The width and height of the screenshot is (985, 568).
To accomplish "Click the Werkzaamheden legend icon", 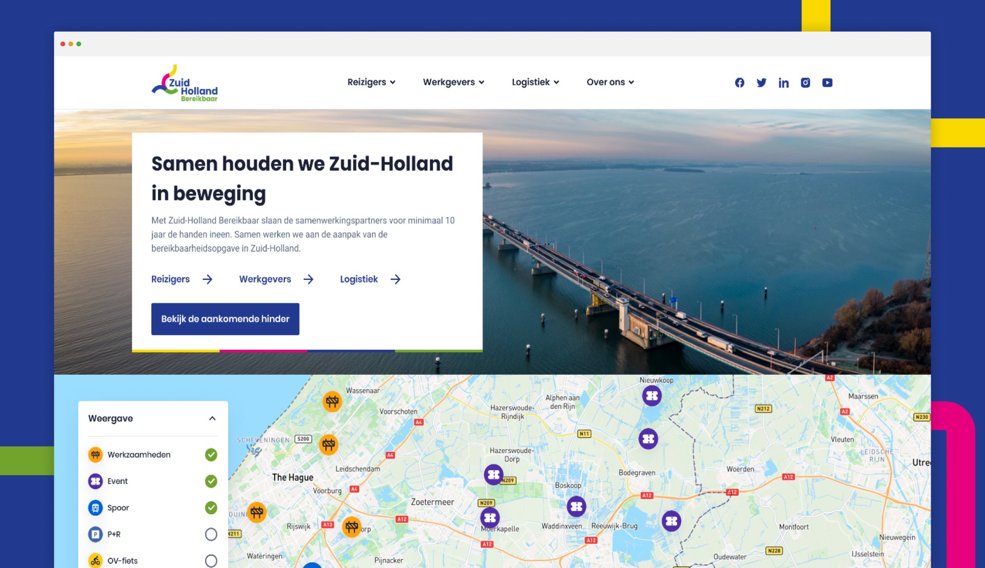I will 95,455.
